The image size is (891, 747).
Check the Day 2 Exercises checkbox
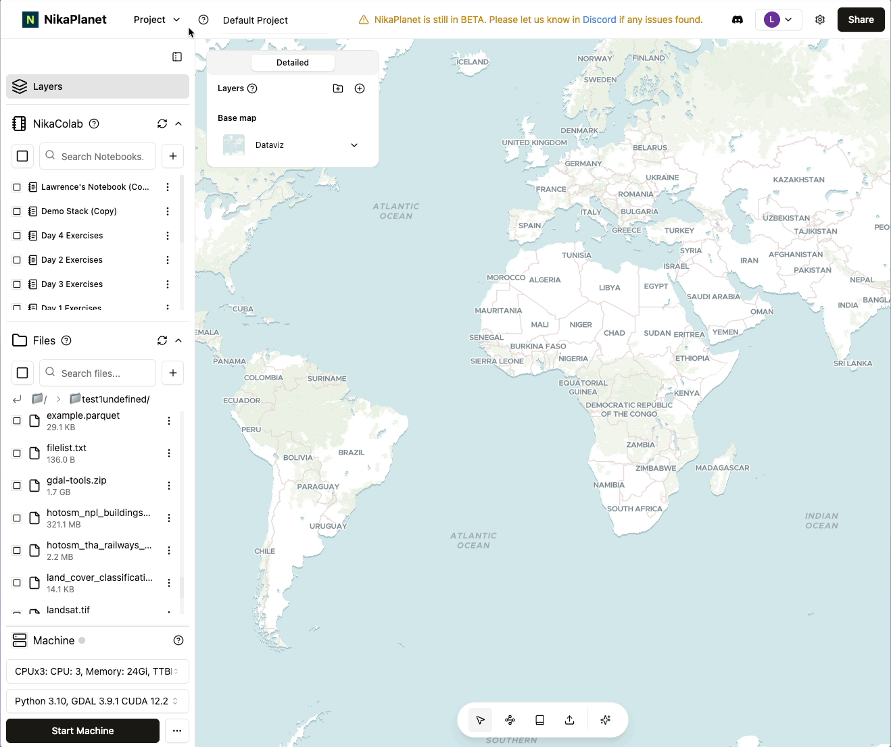click(17, 260)
